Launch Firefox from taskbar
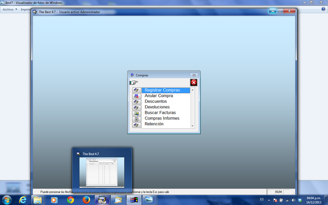The width and height of the screenshot is (328, 205). coord(86,200)
